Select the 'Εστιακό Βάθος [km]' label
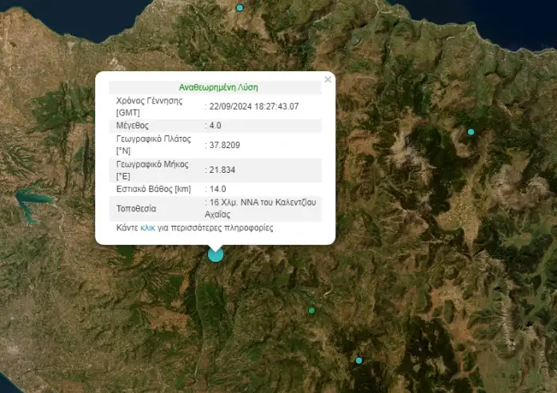557x393 pixels. click(154, 189)
